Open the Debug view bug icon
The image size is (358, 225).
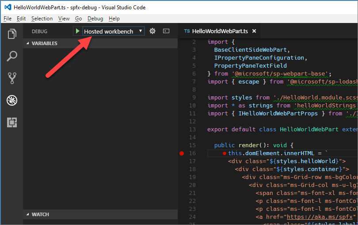(x=12, y=100)
